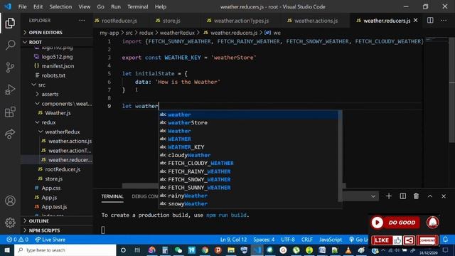Choose rainyWeather autocomplete suggestion
455x256 pixels.
click(x=248, y=196)
